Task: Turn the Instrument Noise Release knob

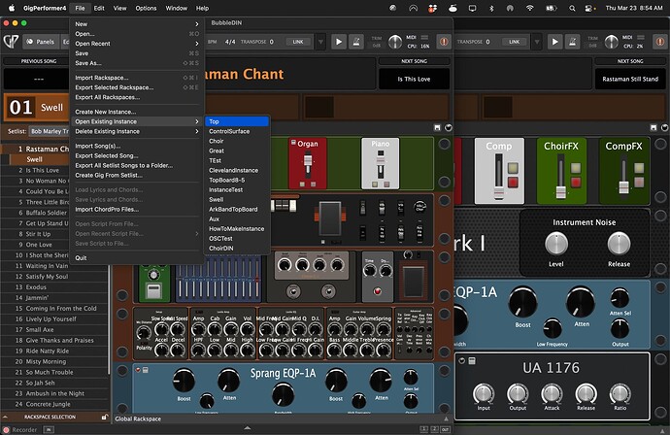Action: (x=619, y=244)
